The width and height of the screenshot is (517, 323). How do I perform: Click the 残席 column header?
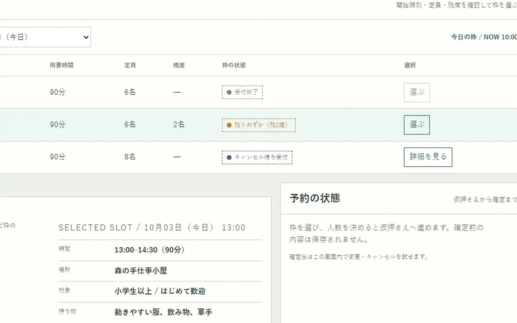pyautogui.click(x=179, y=65)
